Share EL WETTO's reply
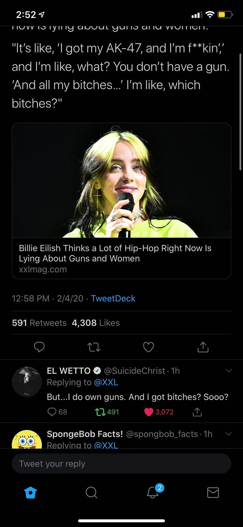The width and height of the screenshot is (243, 527). tap(197, 412)
